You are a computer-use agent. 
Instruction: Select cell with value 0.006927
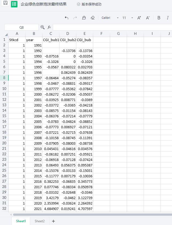(x=68, y=127)
